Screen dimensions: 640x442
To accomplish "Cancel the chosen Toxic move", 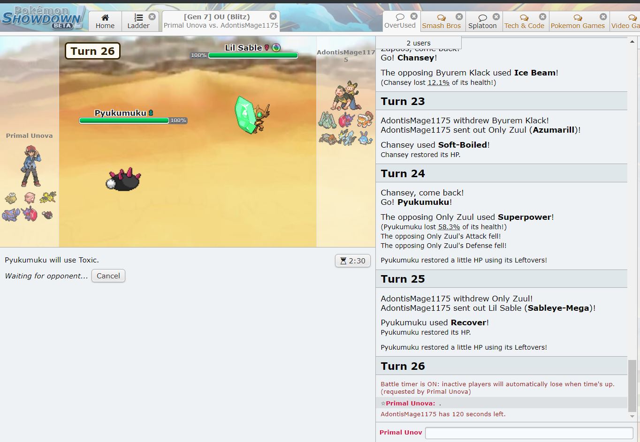I will (x=108, y=276).
